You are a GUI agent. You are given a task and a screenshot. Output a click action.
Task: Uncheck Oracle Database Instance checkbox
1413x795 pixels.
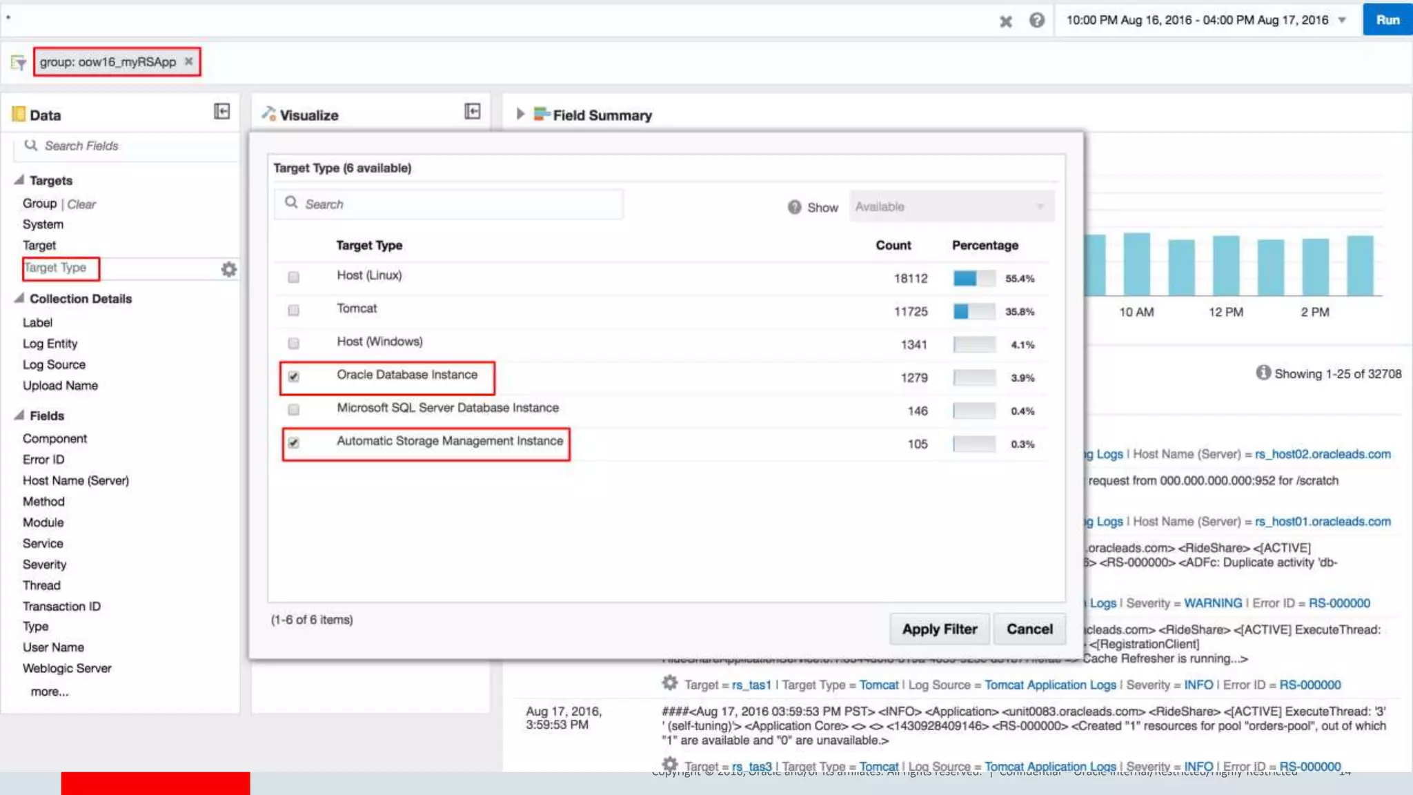294,377
